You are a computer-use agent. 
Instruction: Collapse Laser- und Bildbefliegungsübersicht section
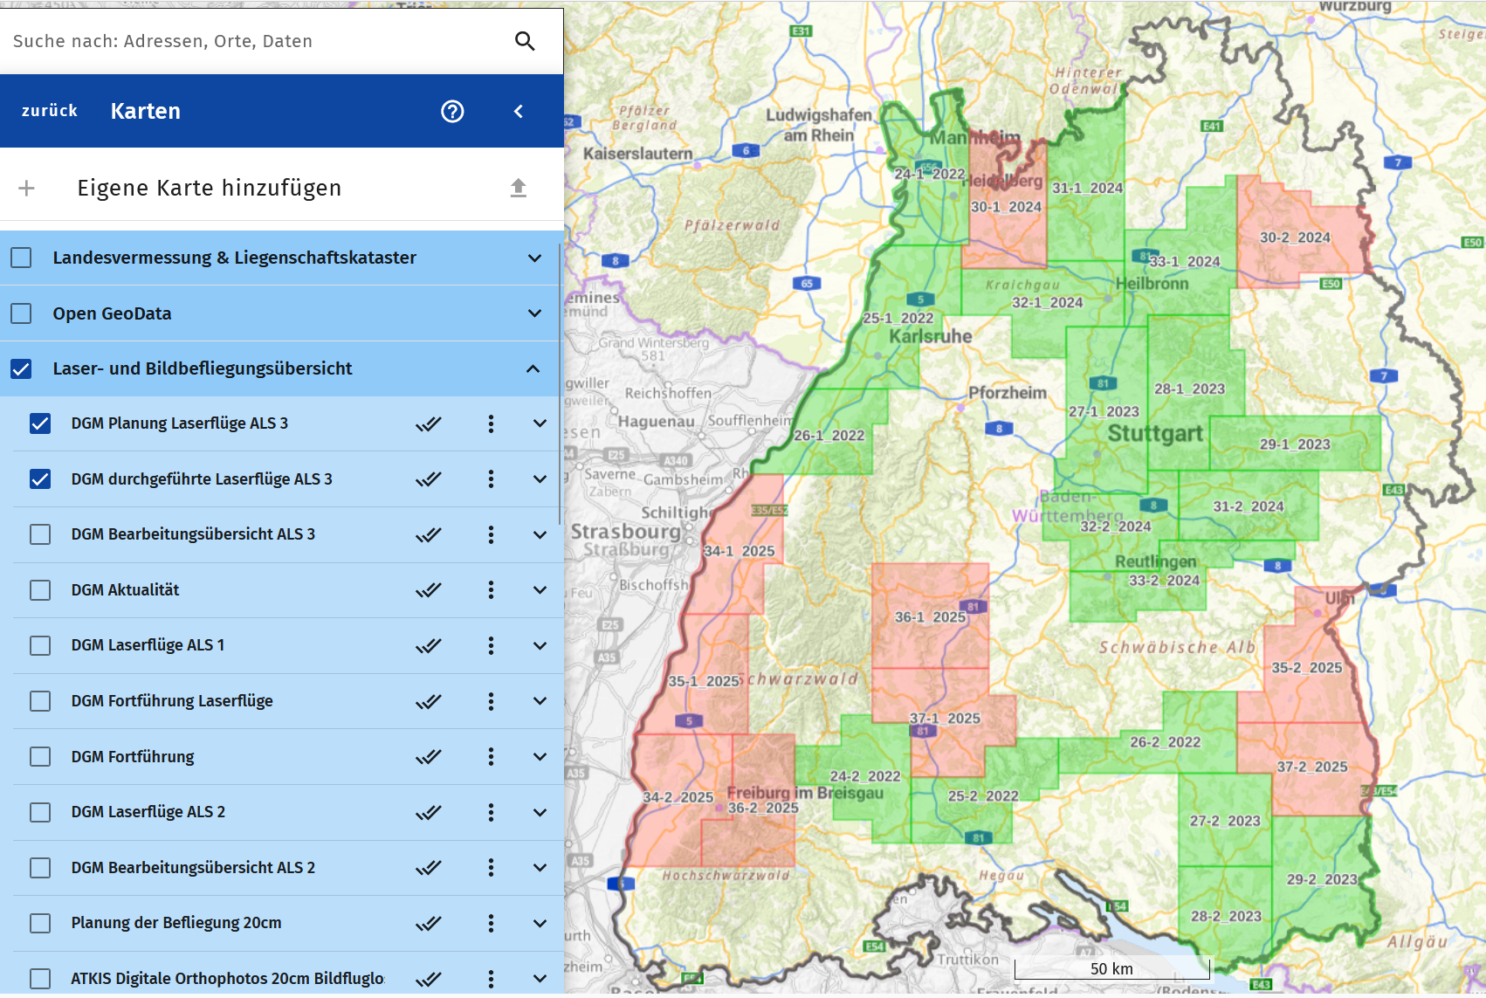(x=533, y=368)
